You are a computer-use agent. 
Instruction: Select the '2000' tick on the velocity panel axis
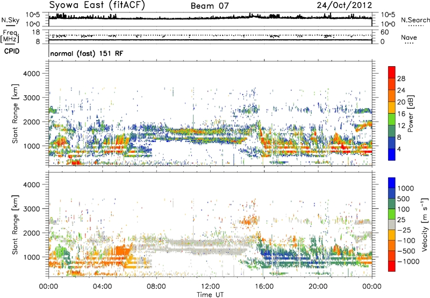31,233
